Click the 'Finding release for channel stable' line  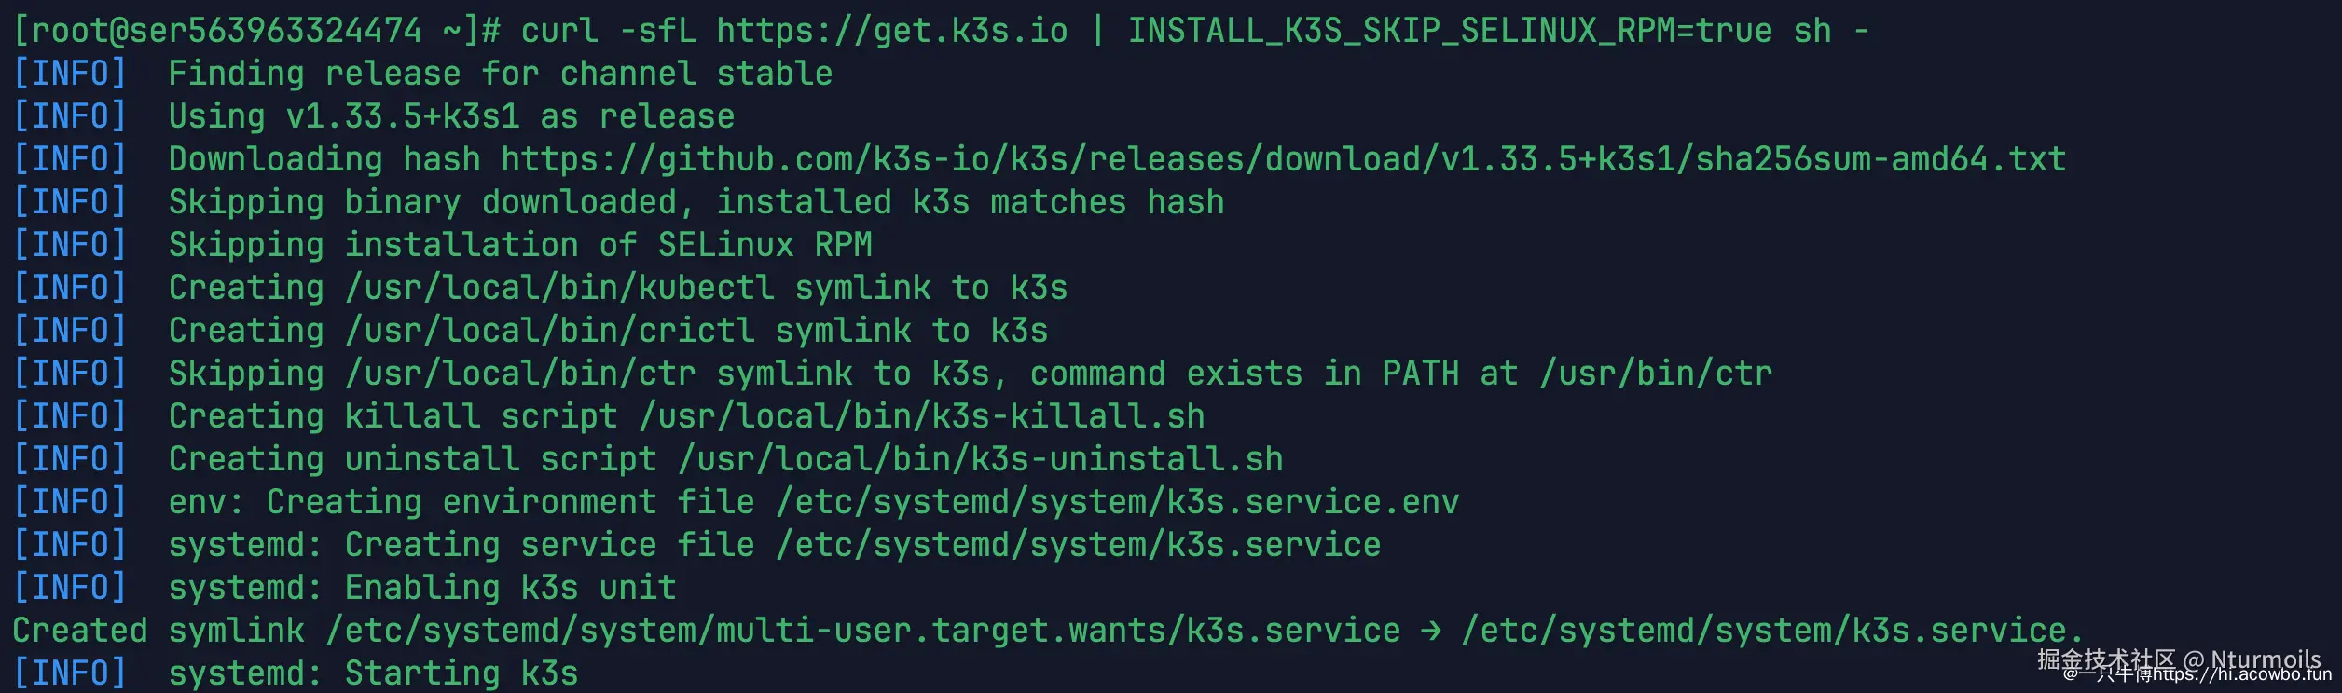(x=500, y=74)
